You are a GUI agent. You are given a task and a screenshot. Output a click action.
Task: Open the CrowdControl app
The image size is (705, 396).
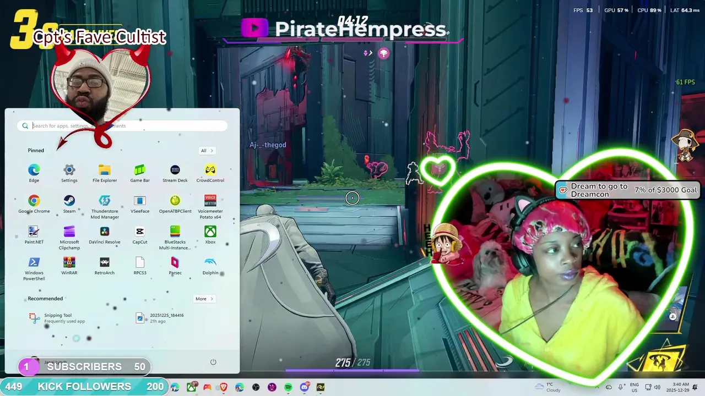(210, 173)
